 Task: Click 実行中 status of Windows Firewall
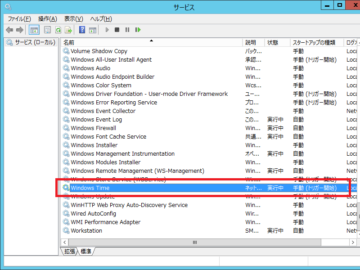click(x=275, y=128)
